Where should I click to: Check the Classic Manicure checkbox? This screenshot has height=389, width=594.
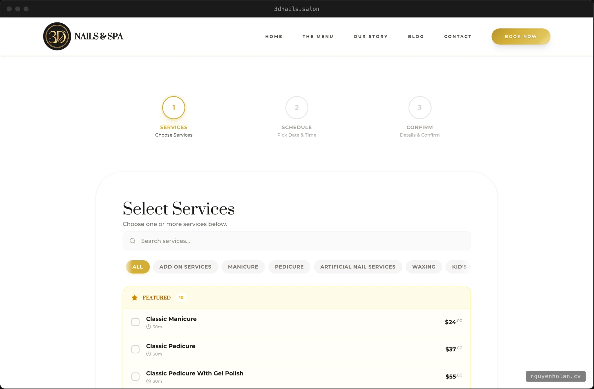[x=135, y=322]
